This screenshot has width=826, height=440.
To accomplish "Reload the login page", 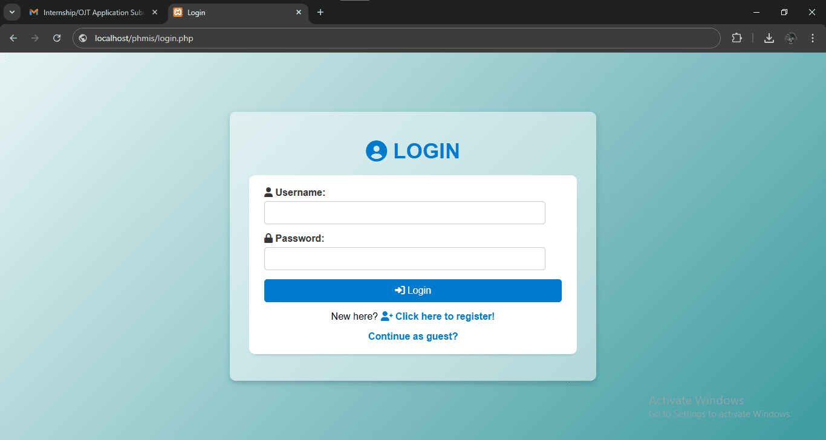I will [x=57, y=38].
